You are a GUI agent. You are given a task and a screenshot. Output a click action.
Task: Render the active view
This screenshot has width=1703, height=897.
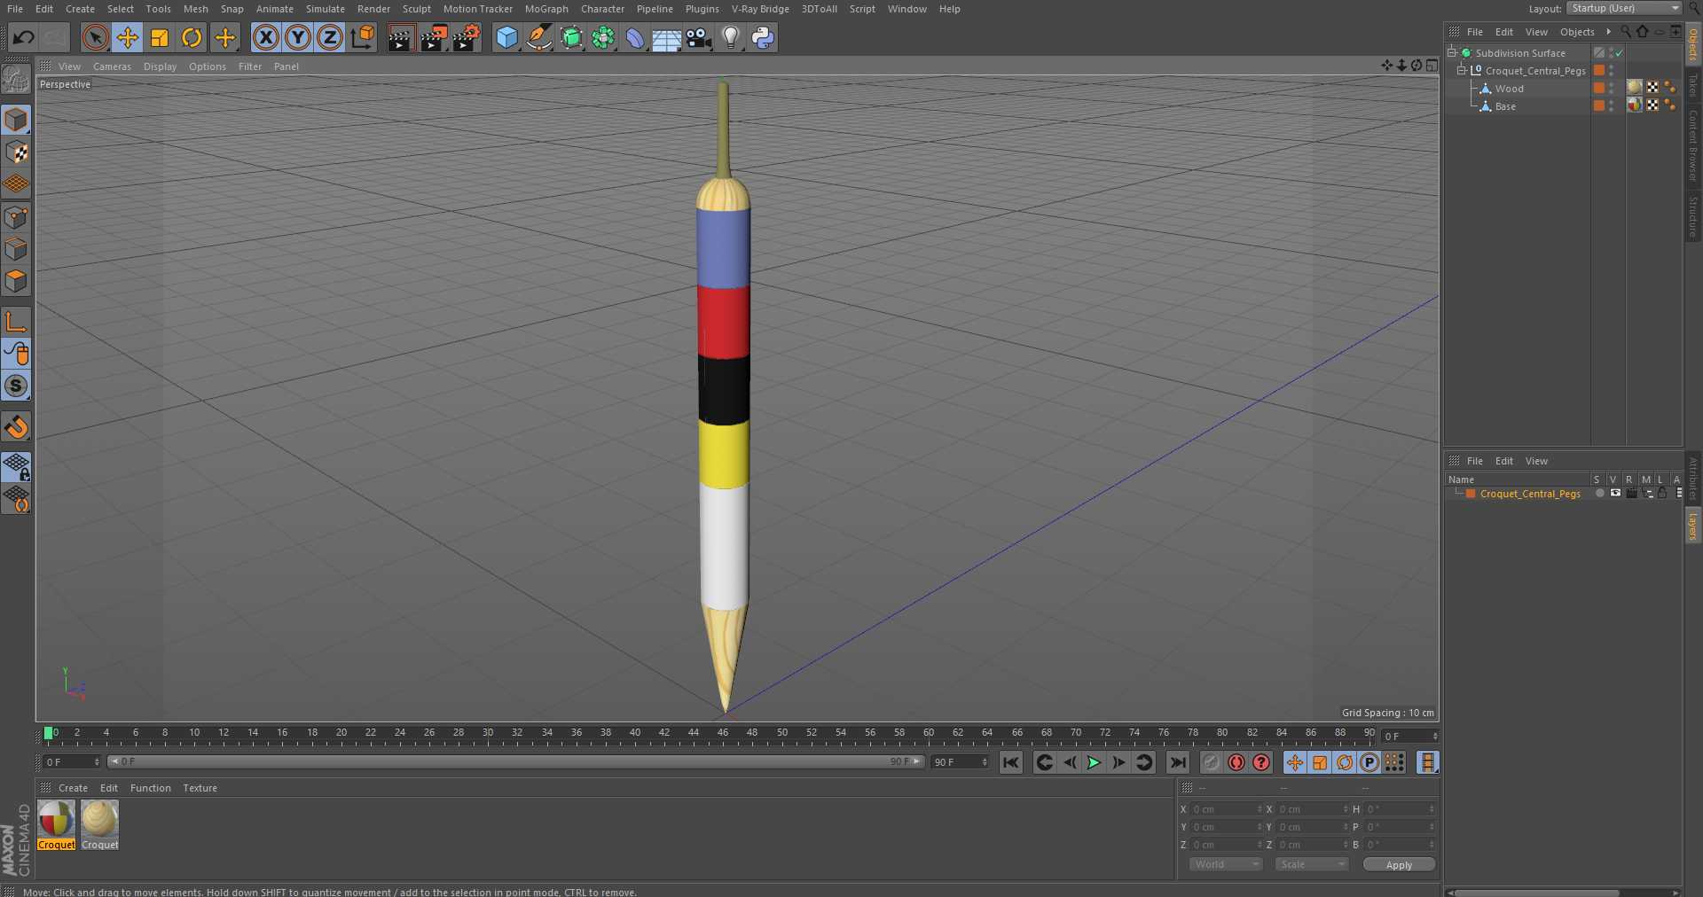(401, 37)
